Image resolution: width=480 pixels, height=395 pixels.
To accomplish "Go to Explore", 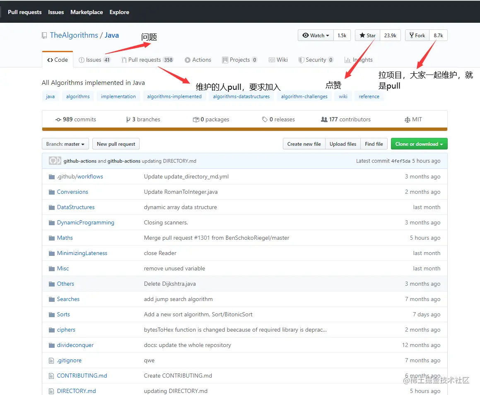I will [119, 12].
